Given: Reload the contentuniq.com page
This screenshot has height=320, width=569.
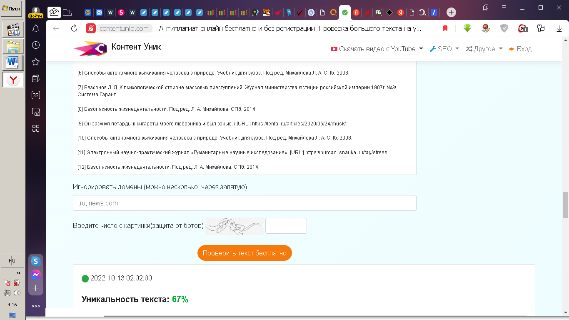Looking at the screenshot, I should 74,28.
